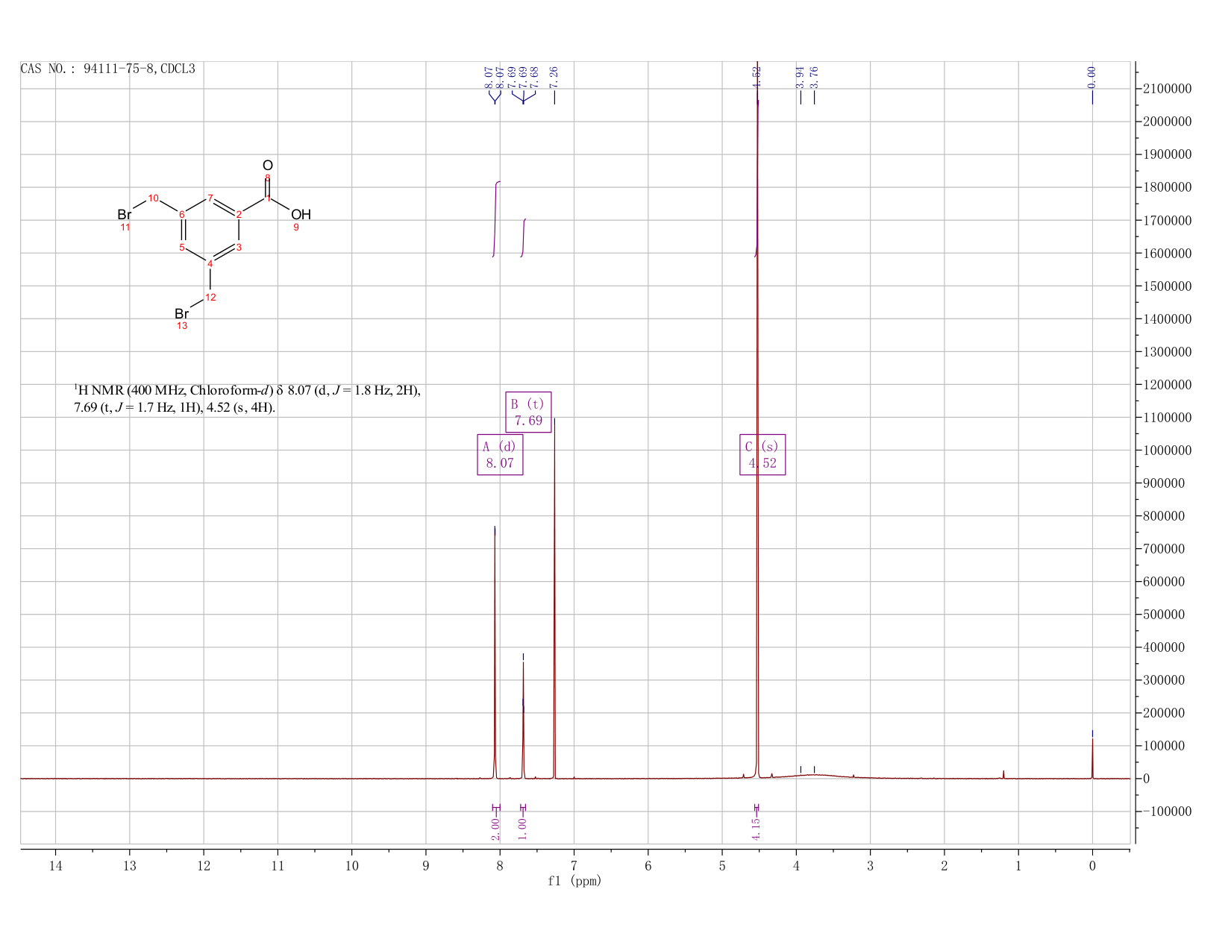
Task: Click the 14 tick on ppm axis
Action: tap(55, 865)
